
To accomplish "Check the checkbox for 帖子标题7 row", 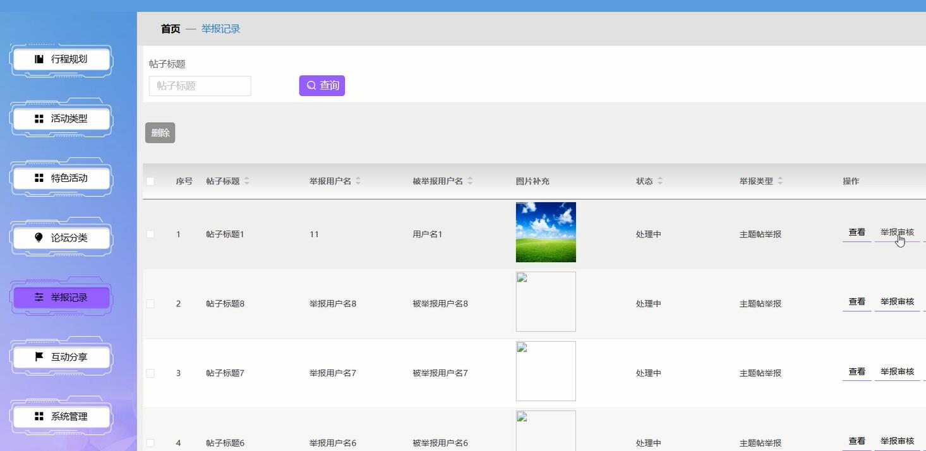I will 150,373.
